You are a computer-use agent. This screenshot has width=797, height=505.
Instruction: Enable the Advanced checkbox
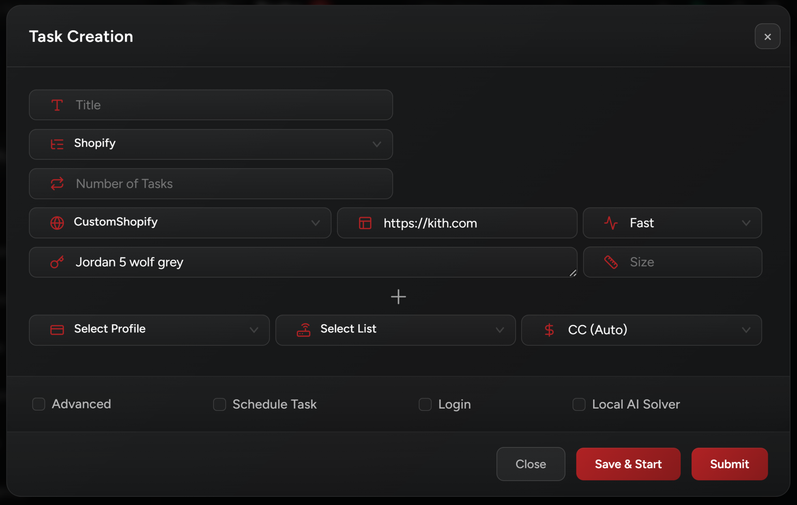tap(39, 404)
